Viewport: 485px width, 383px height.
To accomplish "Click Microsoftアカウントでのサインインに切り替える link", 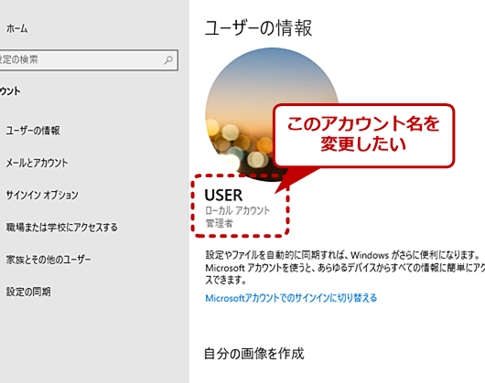I will [291, 298].
